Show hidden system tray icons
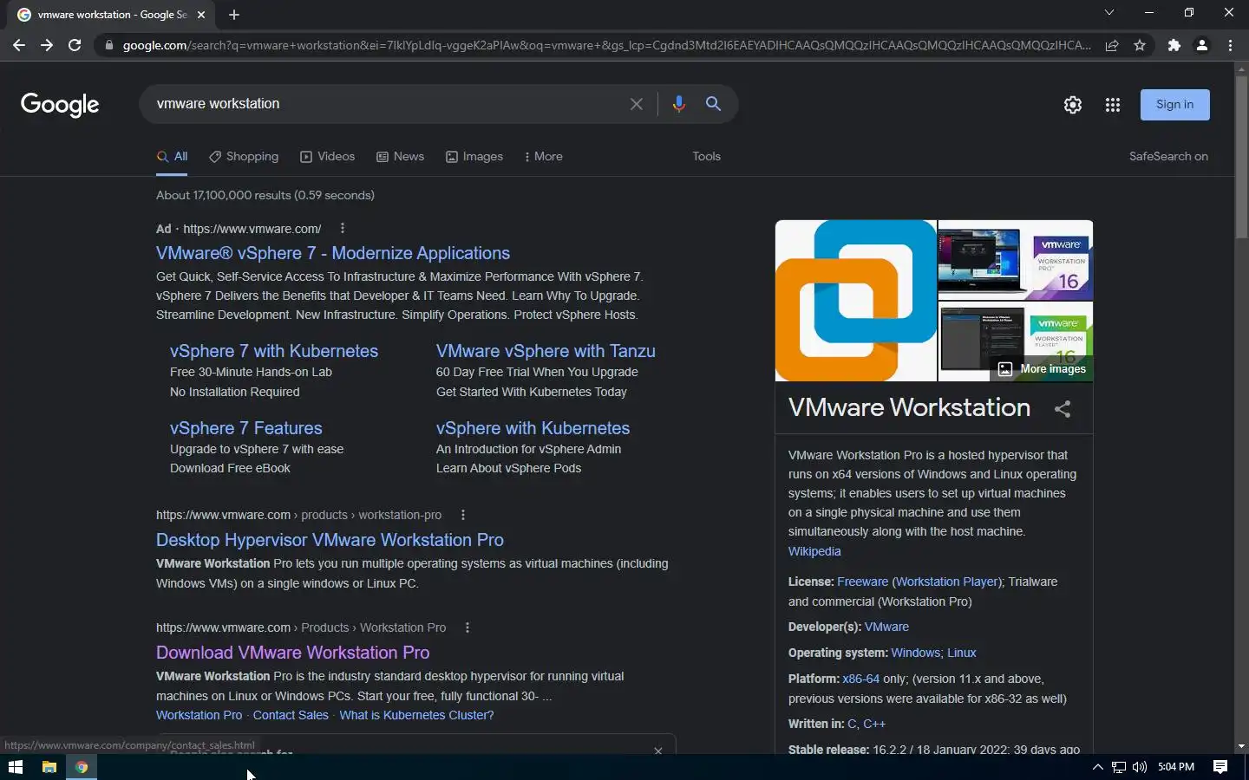Viewport: 1249px width, 780px height. click(x=1097, y=767)
